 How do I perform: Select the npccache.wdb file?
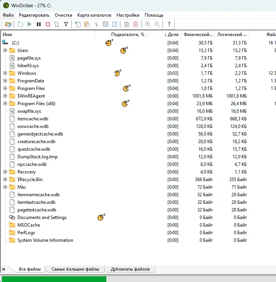click(x=32, y=164)
